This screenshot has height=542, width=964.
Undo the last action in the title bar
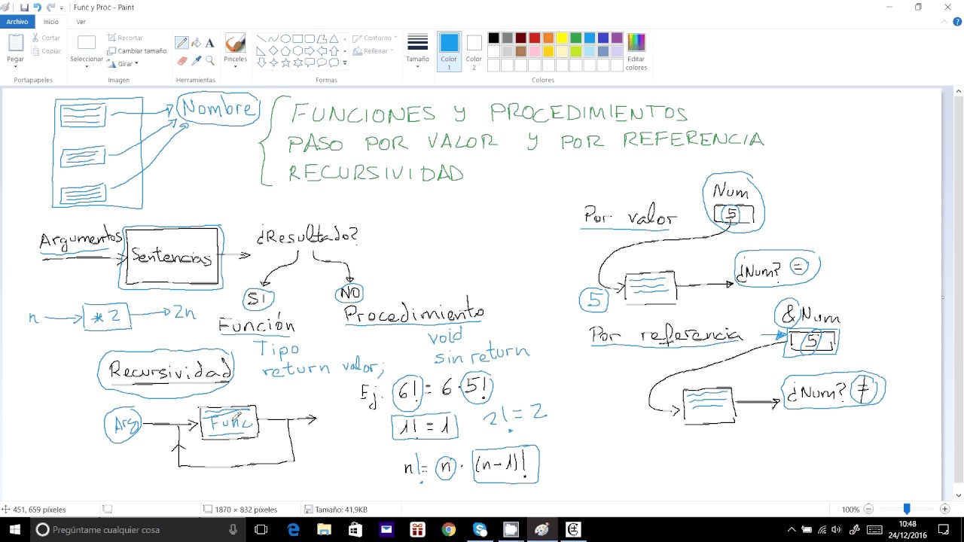pyautogui.click(x=37, y=8)
